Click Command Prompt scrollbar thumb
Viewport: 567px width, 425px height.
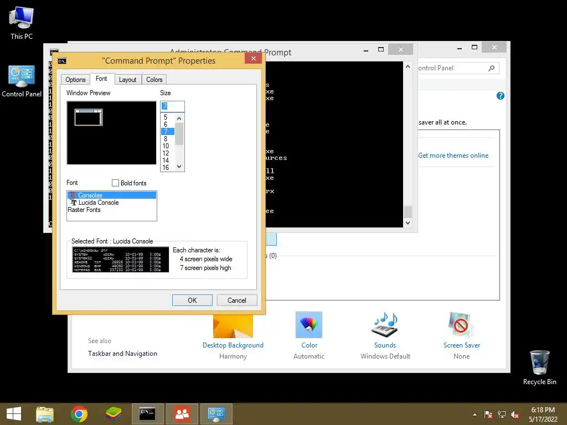click(x=408, y=212)
